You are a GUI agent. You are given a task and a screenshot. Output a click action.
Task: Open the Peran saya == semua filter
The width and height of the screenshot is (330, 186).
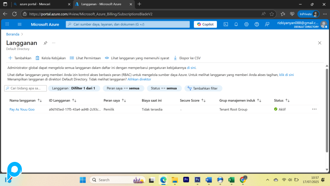point(123,88)
